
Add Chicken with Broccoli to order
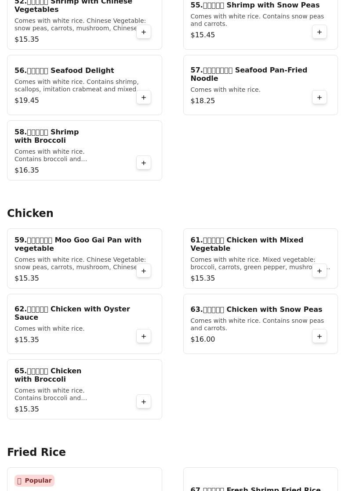coord(144,402)
